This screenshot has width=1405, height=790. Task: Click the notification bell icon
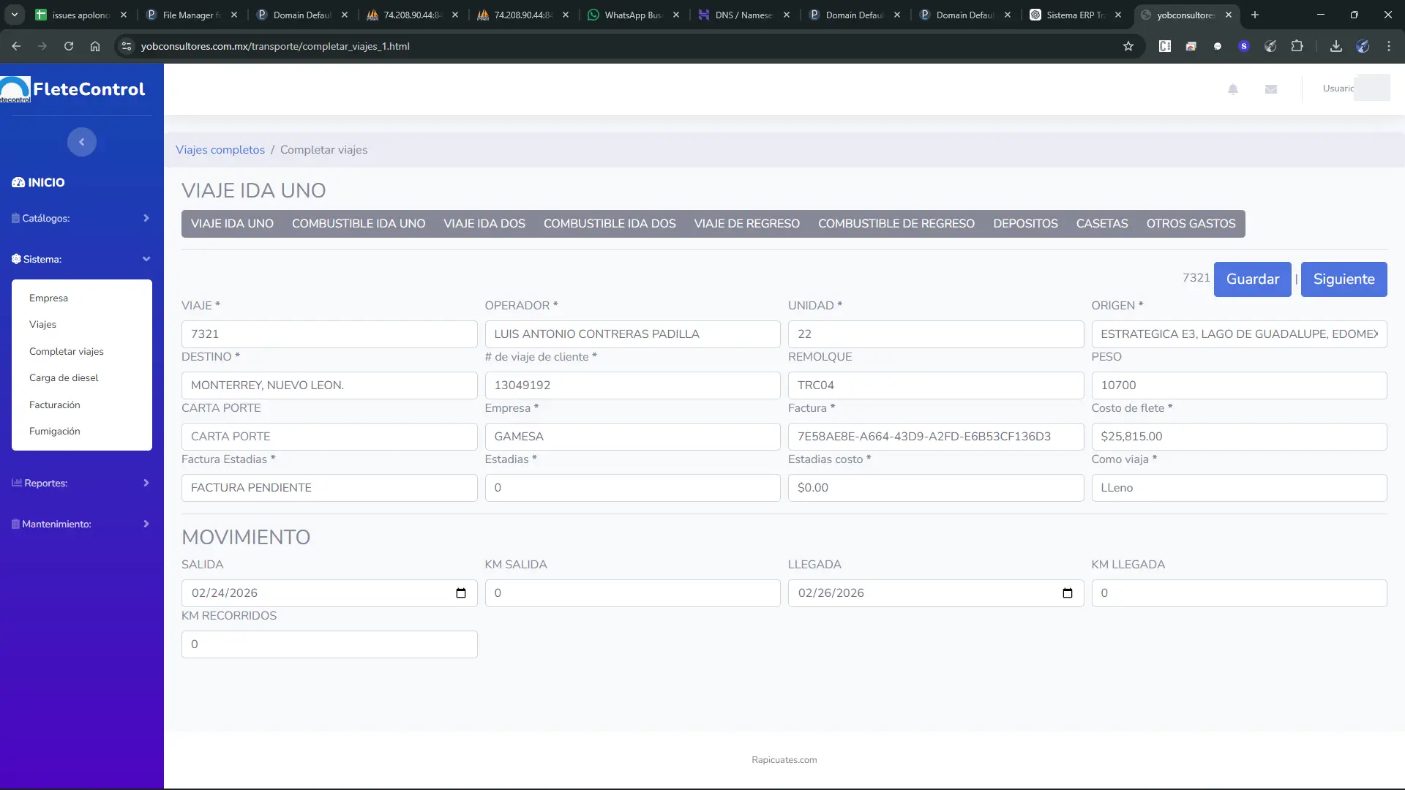pyautogui.click(x=1233, y=89)
